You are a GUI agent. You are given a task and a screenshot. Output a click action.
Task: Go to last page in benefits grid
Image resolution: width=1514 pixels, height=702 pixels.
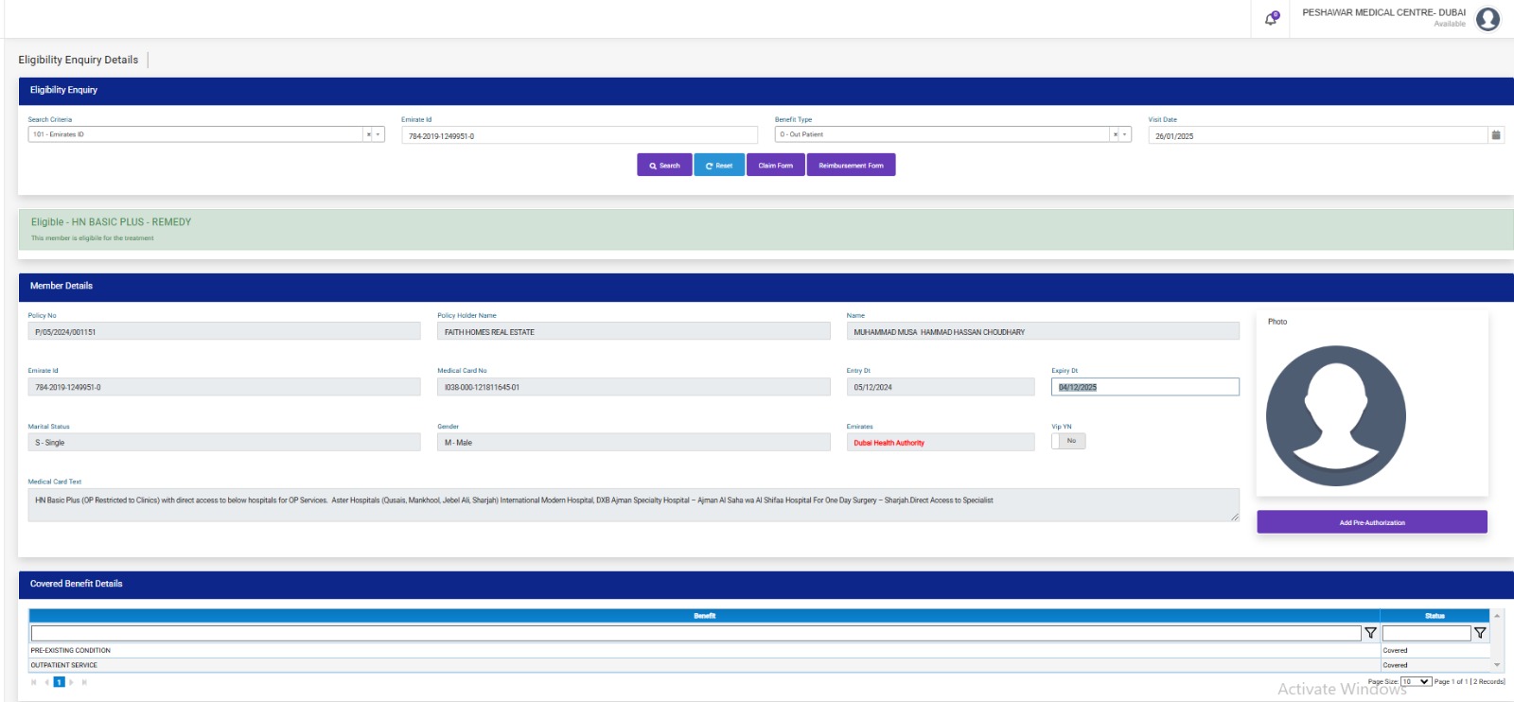84,682
